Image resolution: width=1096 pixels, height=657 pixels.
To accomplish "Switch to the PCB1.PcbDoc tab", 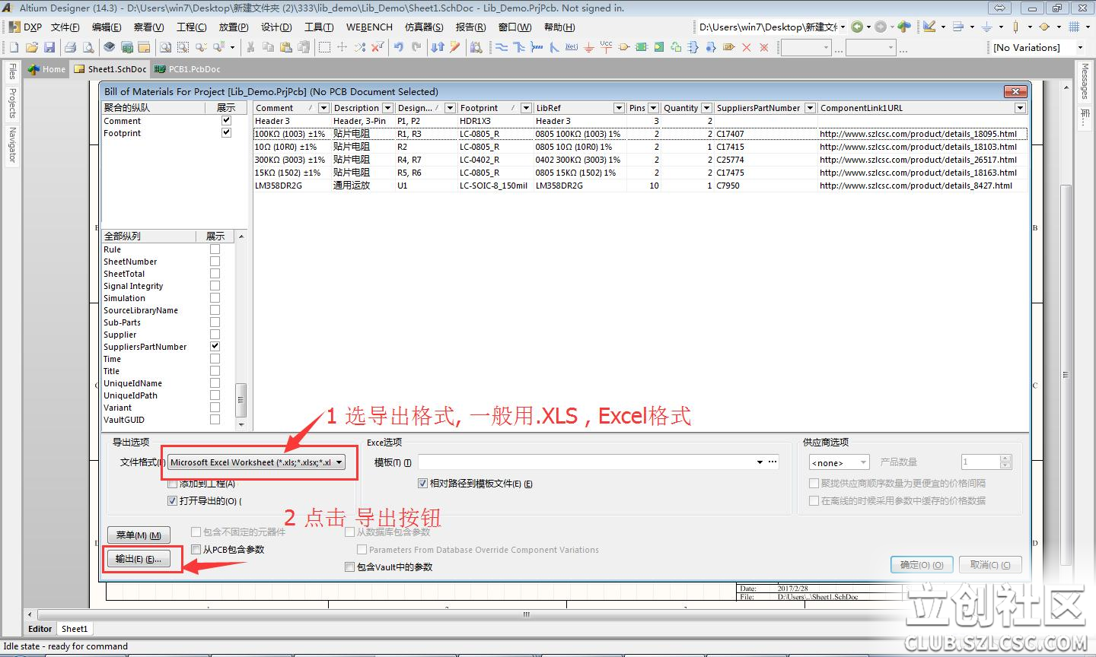I will coord(187,69).
